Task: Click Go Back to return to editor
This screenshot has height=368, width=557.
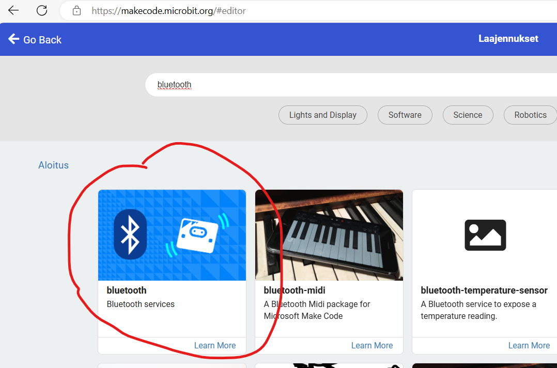Action: click(x=35, y=39)
